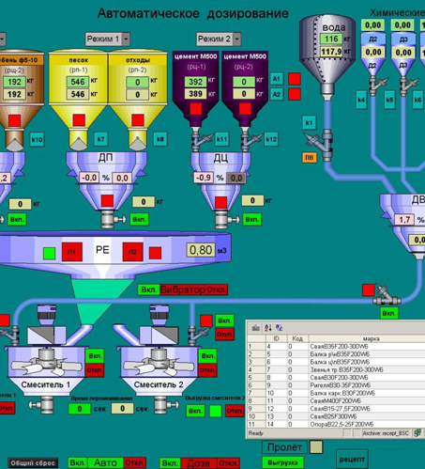The height and width of the screenshot is (469, 425).
Task: Turn on Вибратор with its Вкл. button
Action: click(x=149, y=289)
